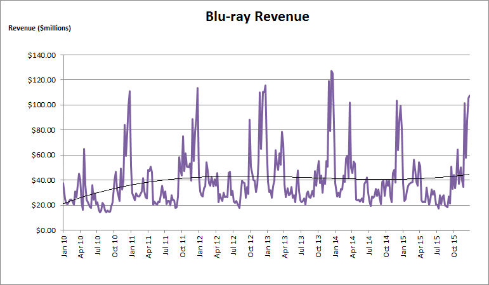Click the Jan 15 date label
Image resolution: width=489 pixels, height=285 pixels.
point(403,246)
